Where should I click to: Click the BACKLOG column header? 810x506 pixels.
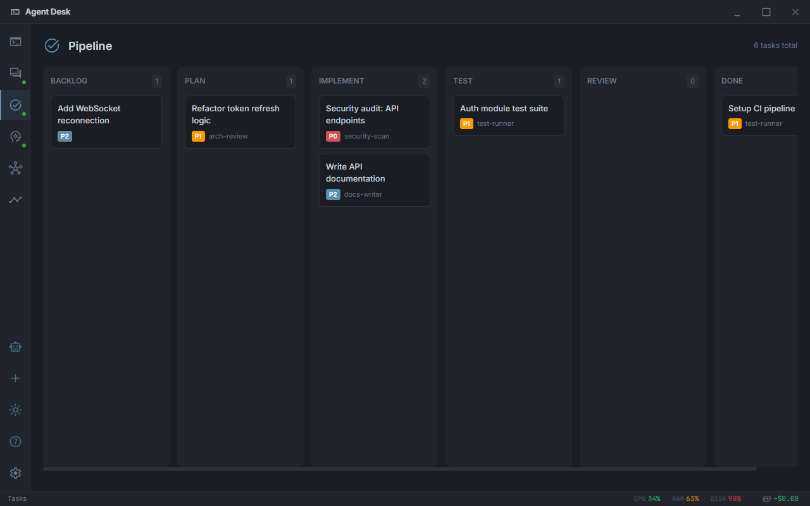click(69, 81)
